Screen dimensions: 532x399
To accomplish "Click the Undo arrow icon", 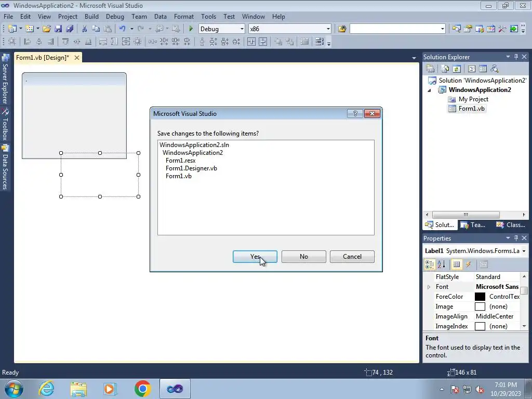I will tap(123, 29).
